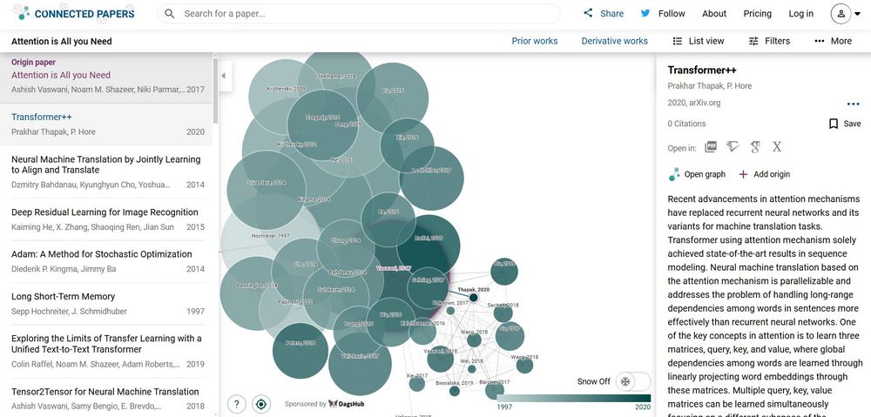
Task: Open the help question mark icon
Action: pyautogui.click(x=237, y=404)
